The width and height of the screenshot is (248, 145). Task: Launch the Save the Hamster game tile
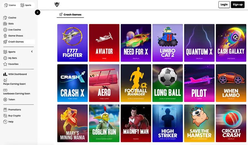(199, 123)
